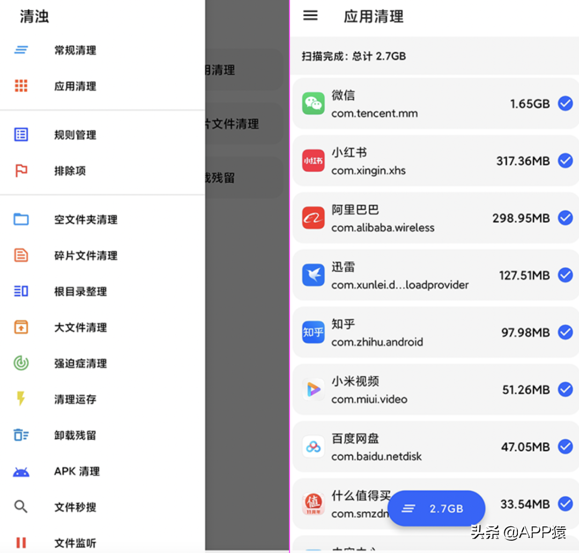Screen dimensions: 579x553
Task: Click the green 强迫症清理 icon
Action: 21,363
